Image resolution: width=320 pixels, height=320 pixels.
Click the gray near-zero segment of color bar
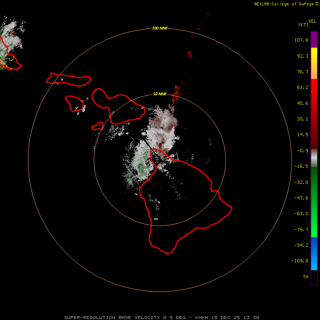pos(314,158)
